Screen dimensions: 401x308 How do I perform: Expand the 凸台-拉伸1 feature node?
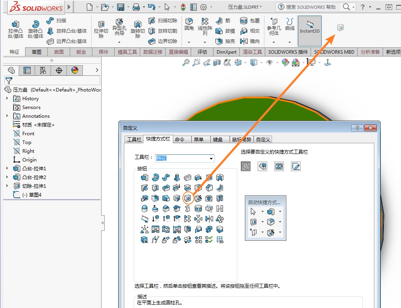(x=7, y=168)
